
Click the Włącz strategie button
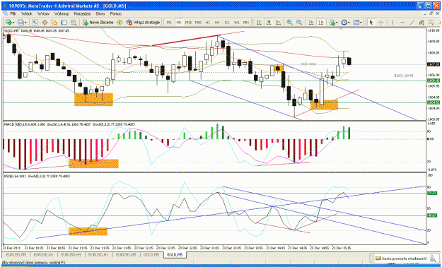(x=143, y=23)
